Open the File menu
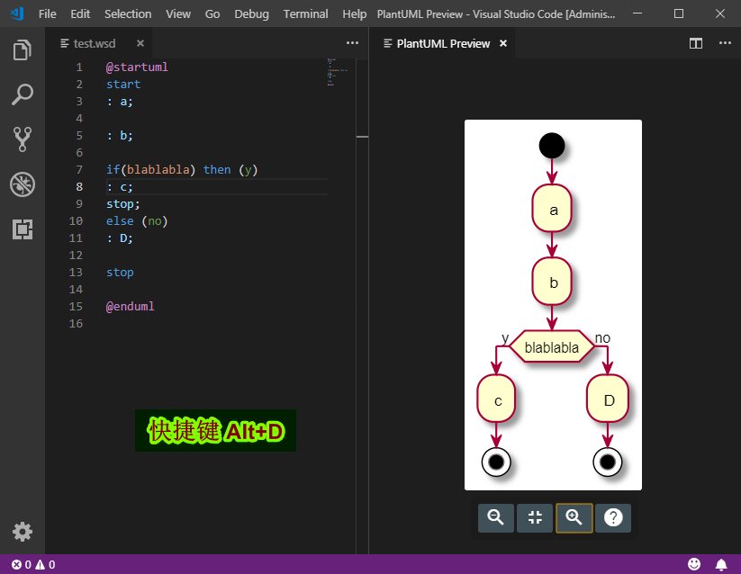 (47, 14)
